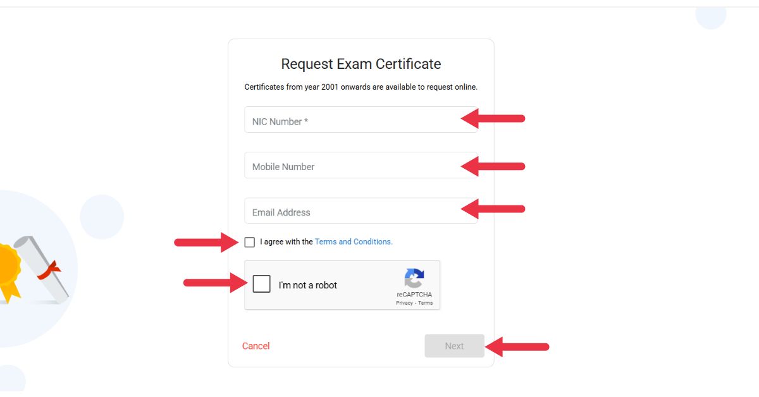Click the red arrow pointing at terms checkbox

206,242
